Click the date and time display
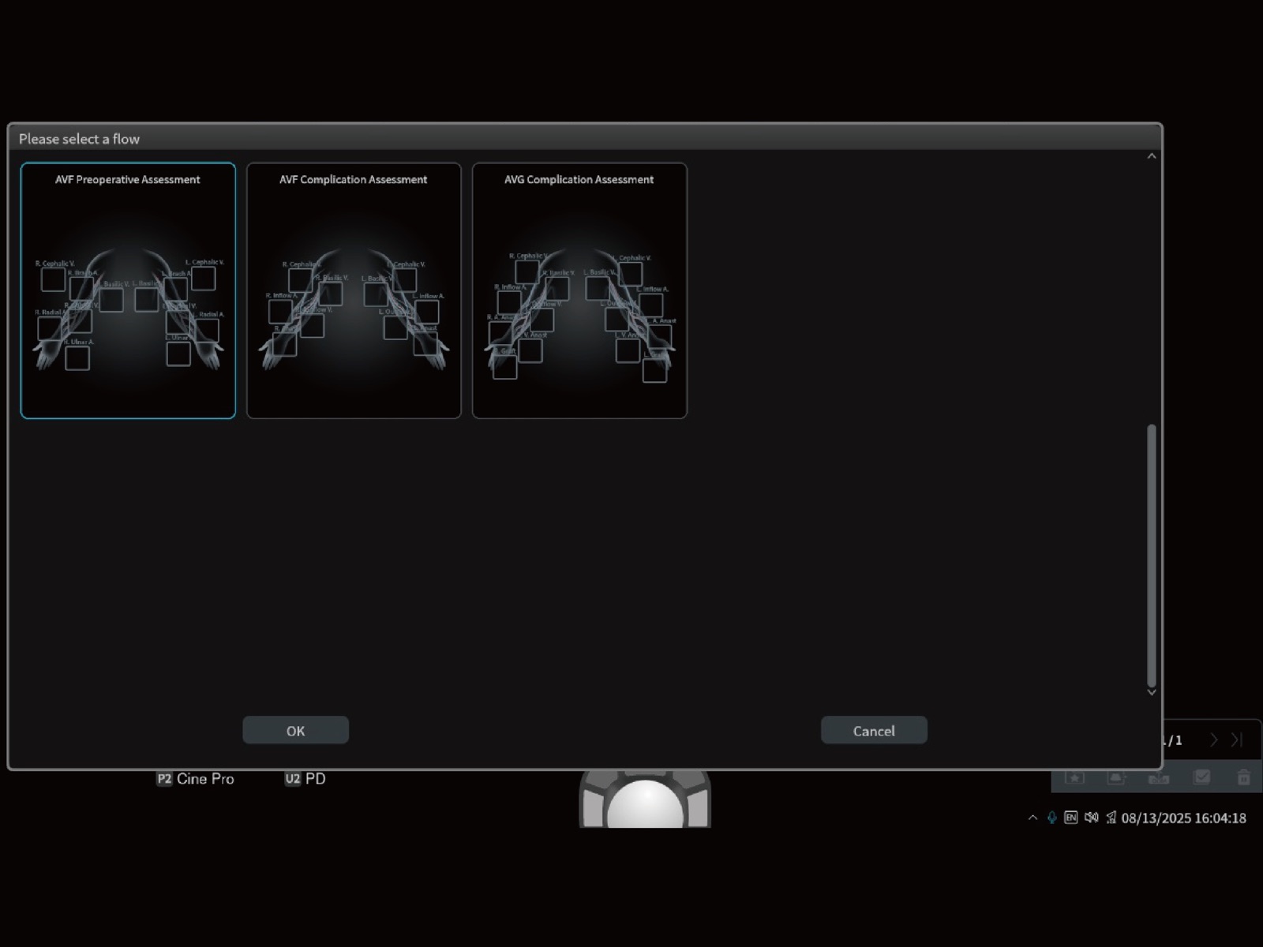Image resolution: width=1263 pixels, height=947 pixels. click(x=1183, y=818)
